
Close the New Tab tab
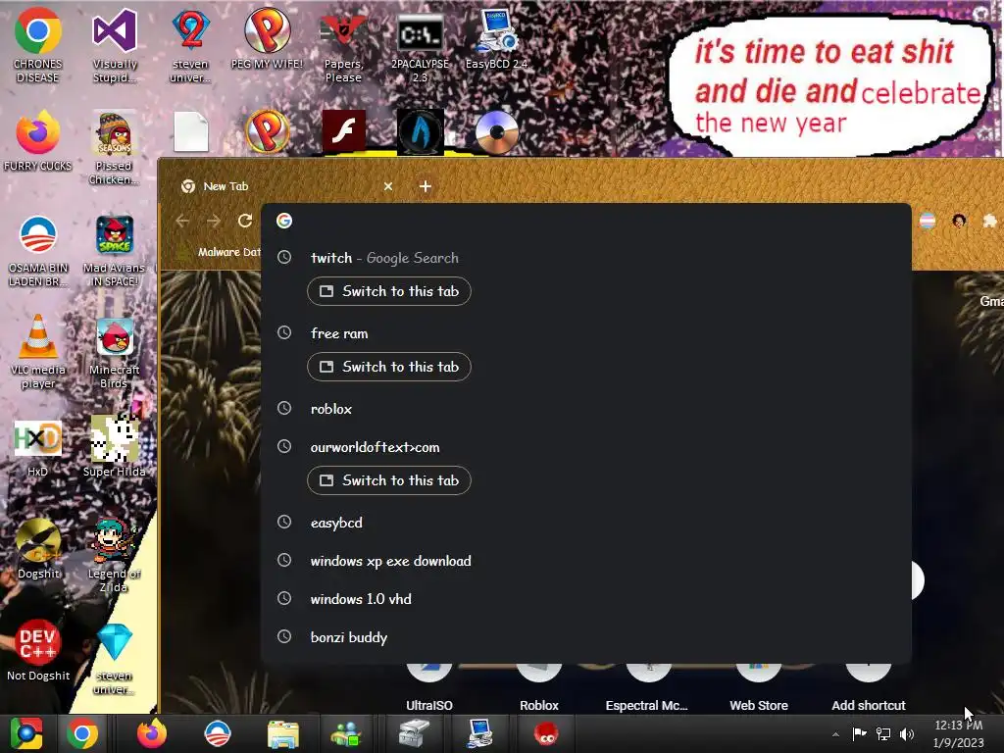[388, 186]
